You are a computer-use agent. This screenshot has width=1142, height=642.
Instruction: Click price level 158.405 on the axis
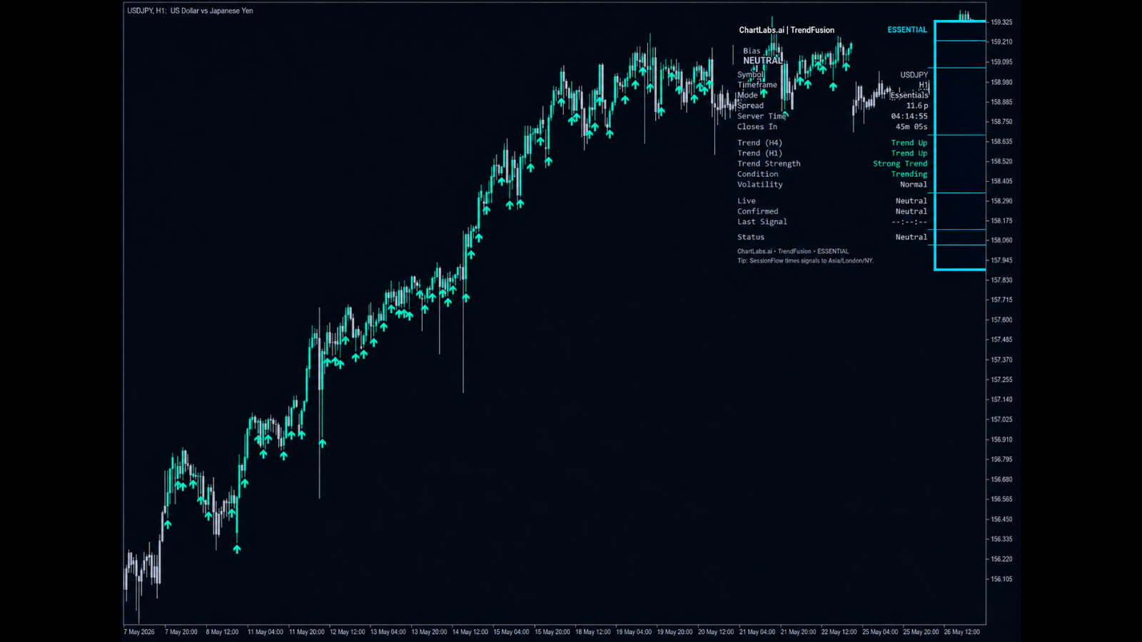[x=1001, y=181]
